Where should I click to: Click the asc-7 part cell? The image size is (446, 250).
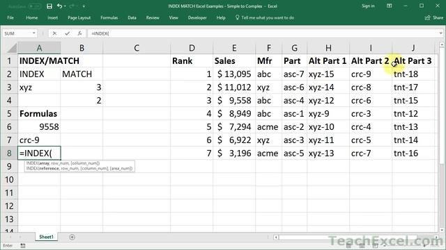(x=294, y=74)
